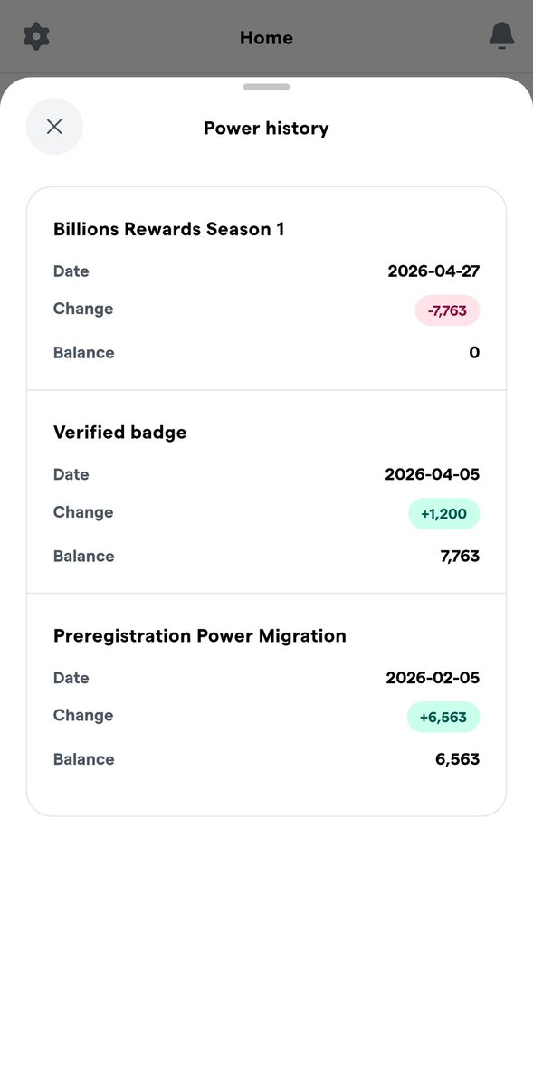This screenshot has width=533, height=1086.
Task: Click the +6,563 change badge
Action: (443, 718)
